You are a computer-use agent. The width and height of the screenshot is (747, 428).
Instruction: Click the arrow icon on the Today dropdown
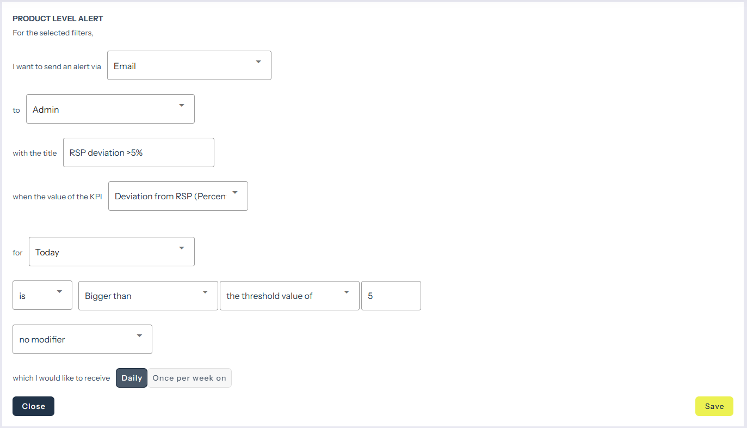pyautogui.click(x=182, y=248)
